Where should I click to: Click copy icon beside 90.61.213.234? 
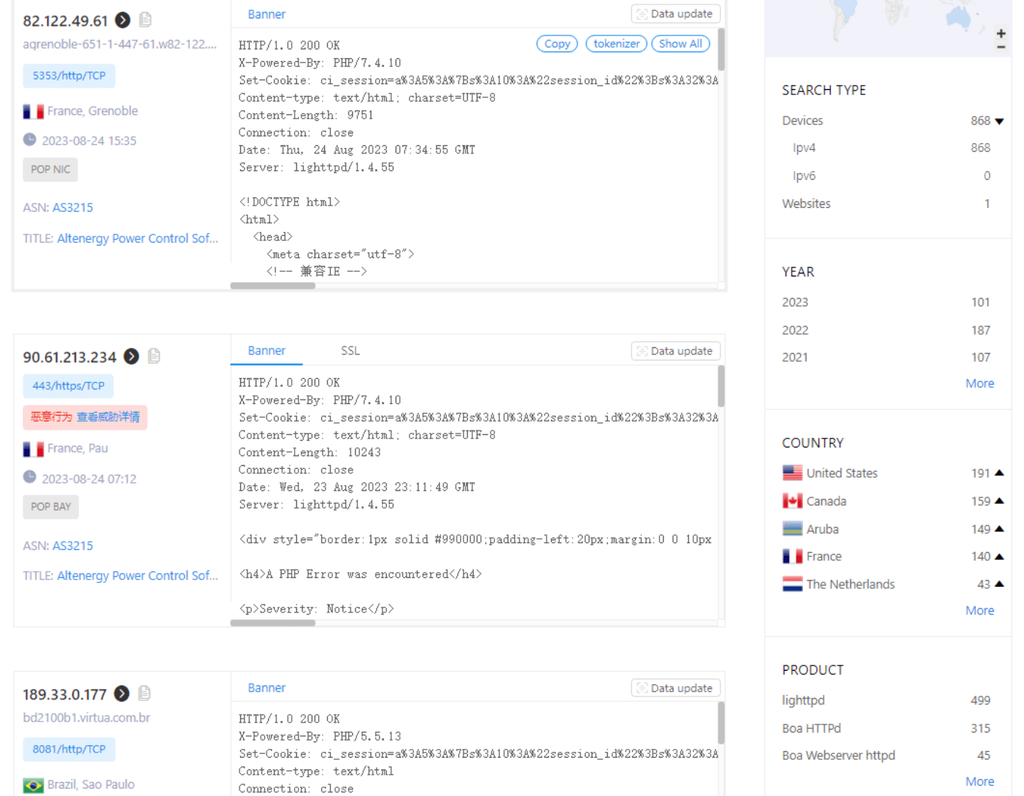click(154, 357)
